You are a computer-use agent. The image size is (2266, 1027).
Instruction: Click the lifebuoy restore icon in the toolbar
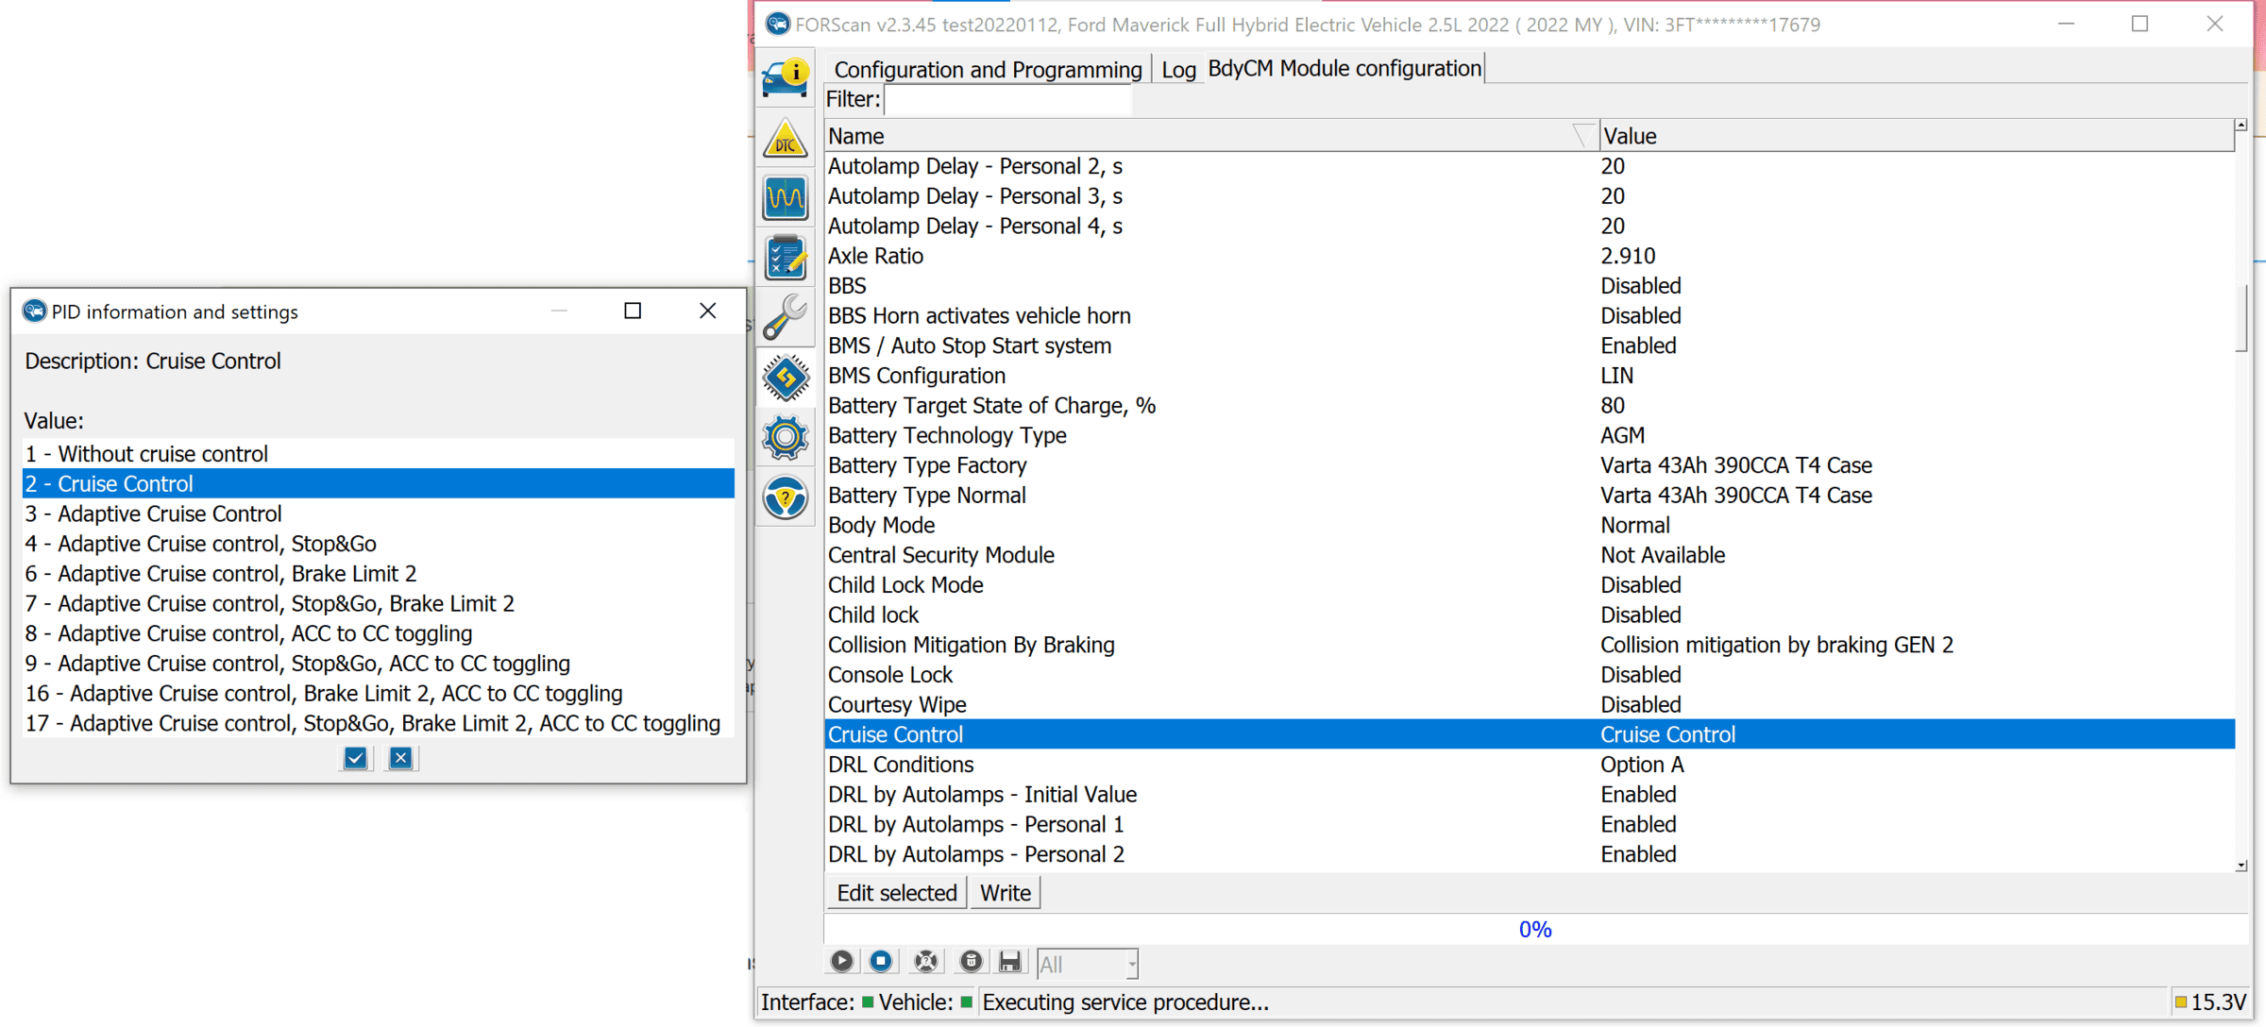[926, 961]
